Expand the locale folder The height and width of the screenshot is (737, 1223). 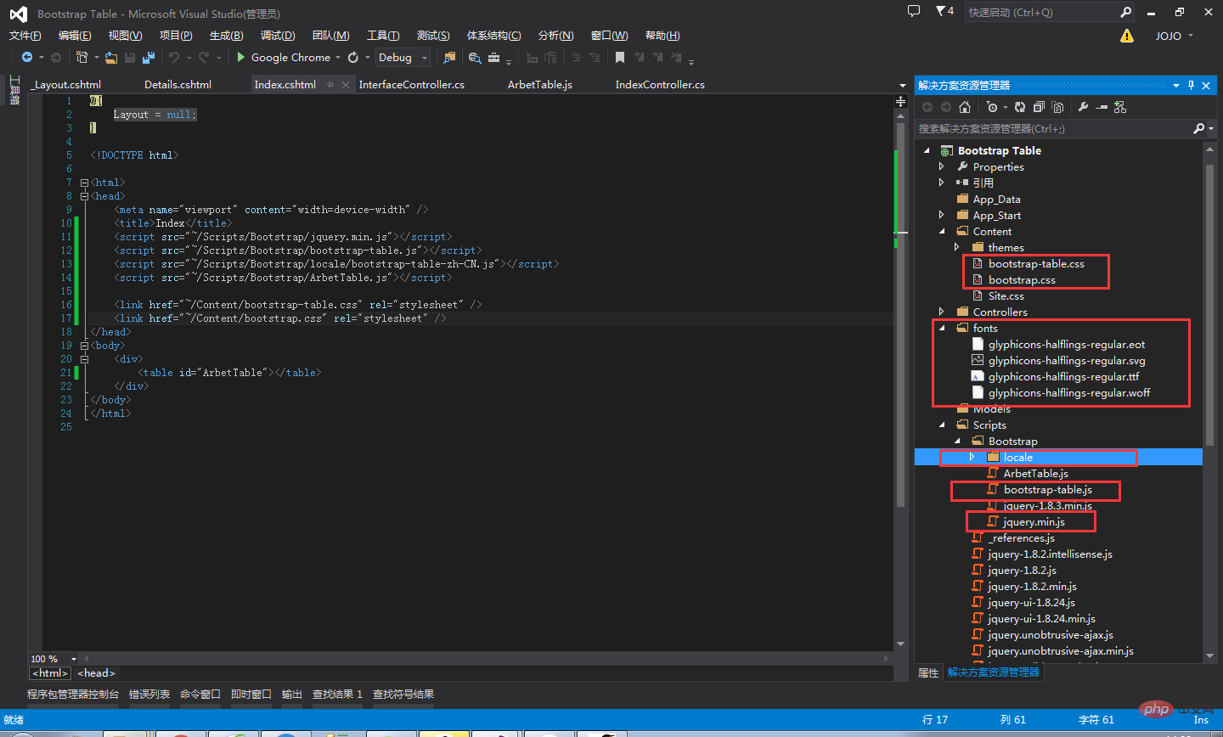pyautogui.click(x=972, y=457)
